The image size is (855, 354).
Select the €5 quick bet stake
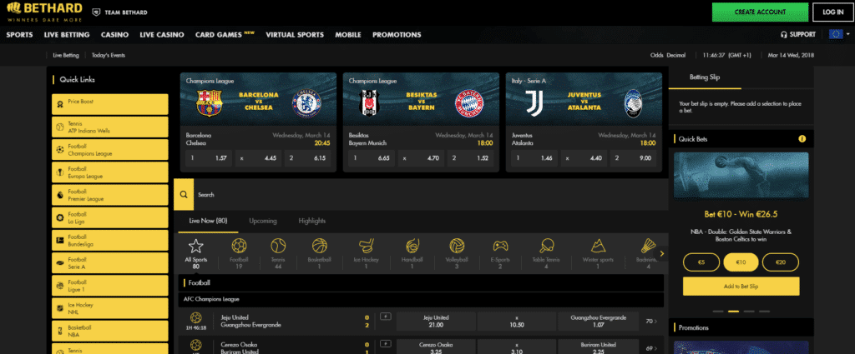click(700, 262)
